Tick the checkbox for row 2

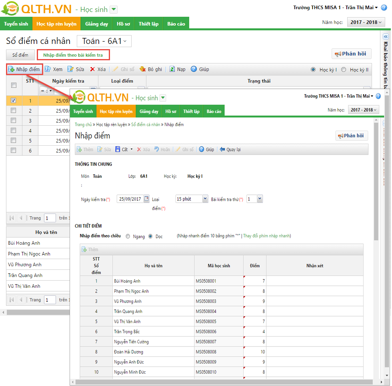pos(14,110)
